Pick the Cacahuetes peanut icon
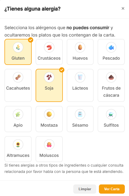The image size is (129, 196). point(18,77)
